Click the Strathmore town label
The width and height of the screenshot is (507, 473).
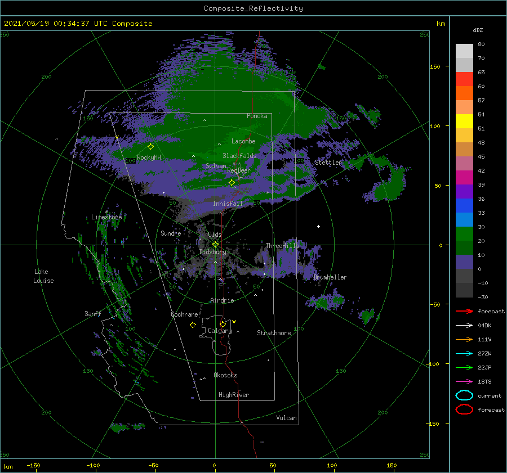tap(274, 333)
